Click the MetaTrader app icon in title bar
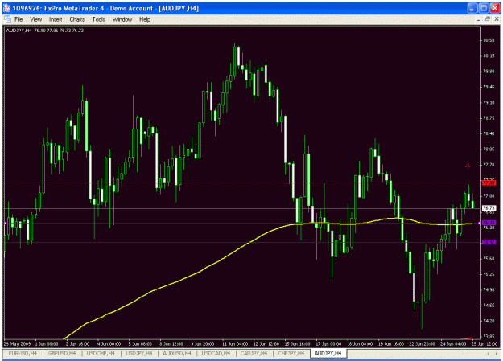This screenshot has width=503, height=361. pos(6,8)
